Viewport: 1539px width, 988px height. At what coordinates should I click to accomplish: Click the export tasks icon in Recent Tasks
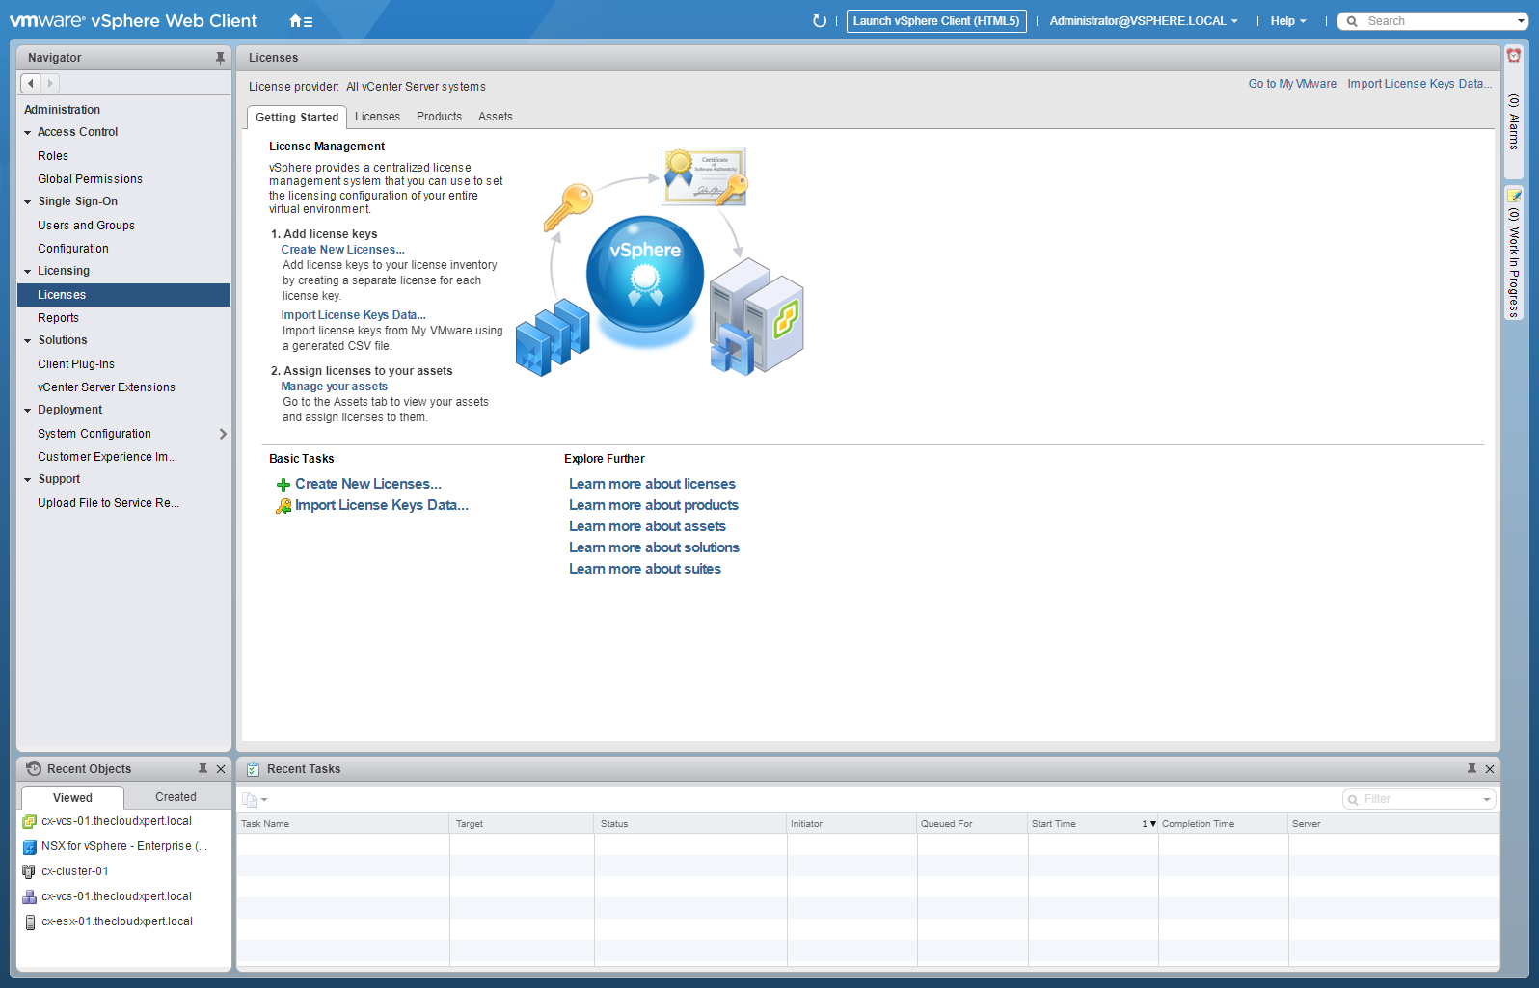[254, 799]
